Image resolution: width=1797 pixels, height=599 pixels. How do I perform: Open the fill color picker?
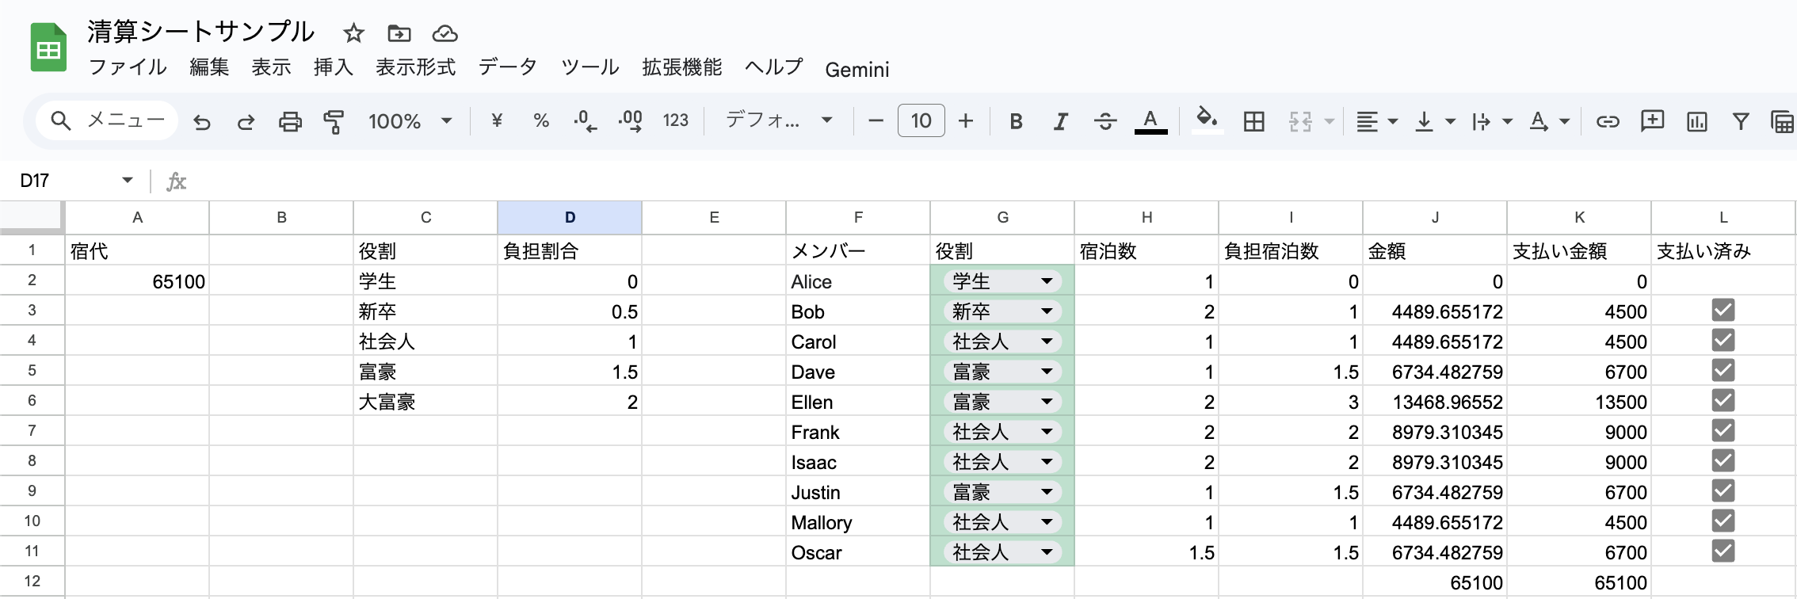tap(1206, 121)
